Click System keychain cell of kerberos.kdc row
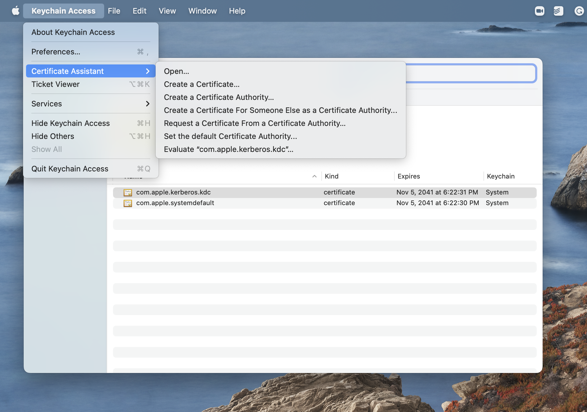This screenshot has width=587, height=412. (497, 192)
